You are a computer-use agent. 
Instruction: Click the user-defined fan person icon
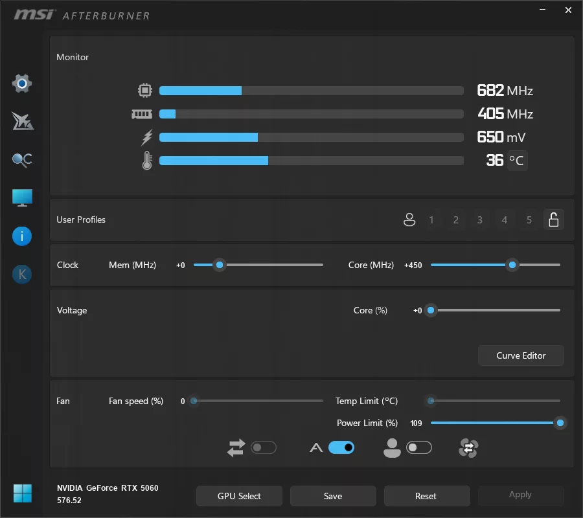[x=392, y=448]
